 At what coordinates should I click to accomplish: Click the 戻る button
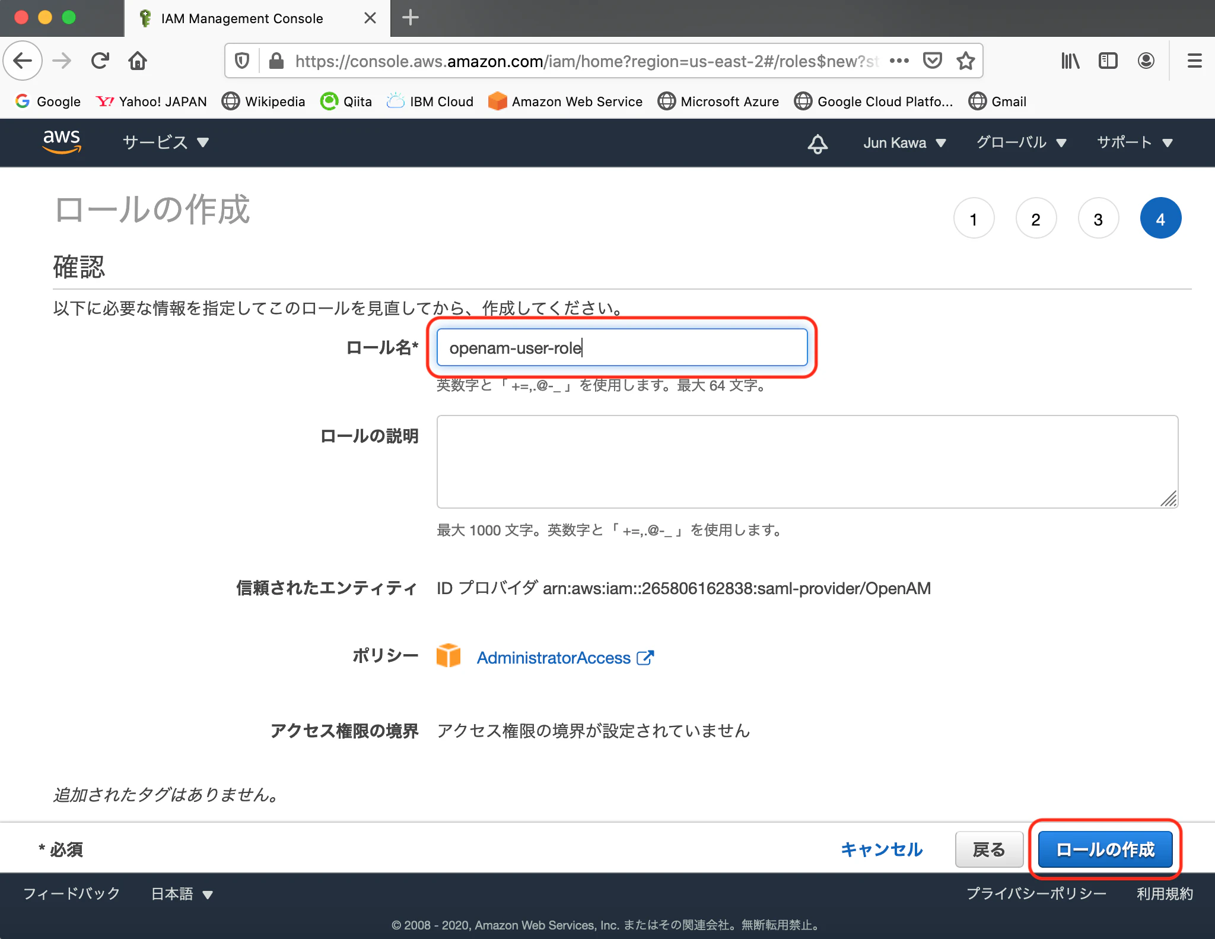click(989, 849)
